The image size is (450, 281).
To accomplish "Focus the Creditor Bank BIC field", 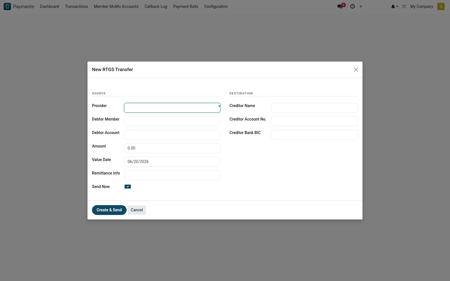I will coord(314,135).
